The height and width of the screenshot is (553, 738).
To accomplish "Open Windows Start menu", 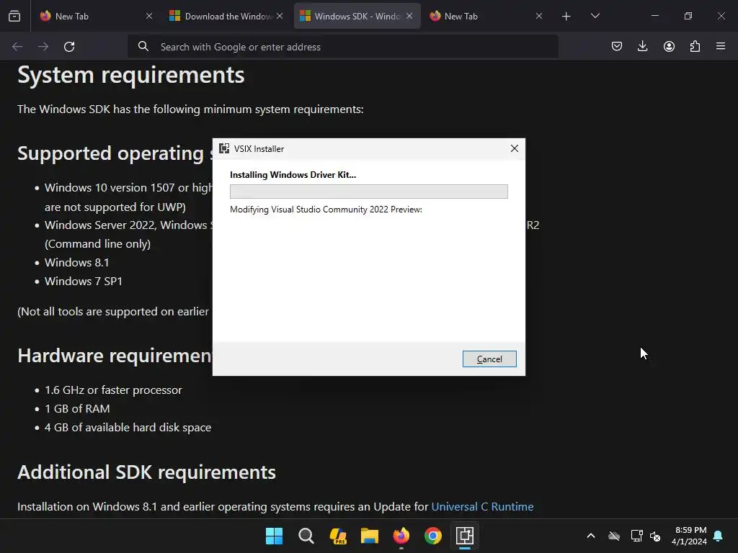I will (x=274, y=536).
